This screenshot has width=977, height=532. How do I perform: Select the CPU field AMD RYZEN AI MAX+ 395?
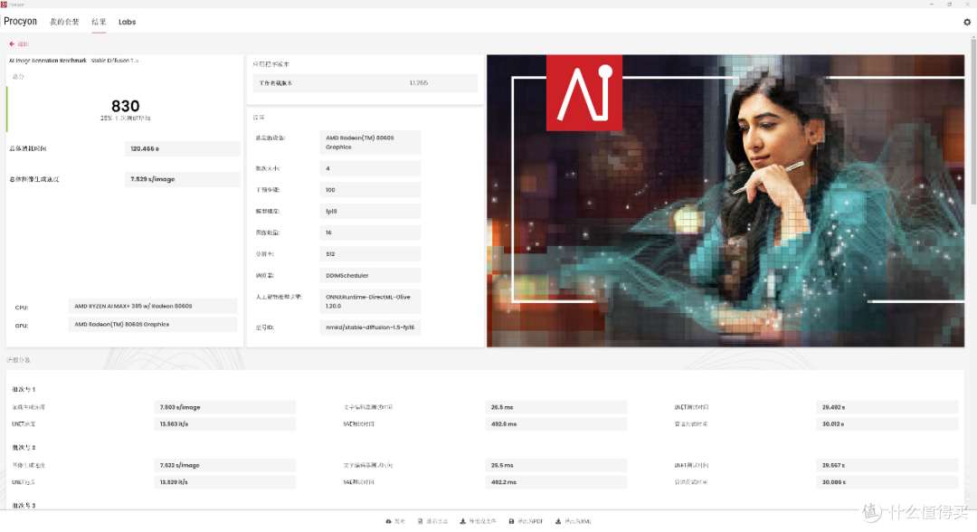(x=152, y=306)
